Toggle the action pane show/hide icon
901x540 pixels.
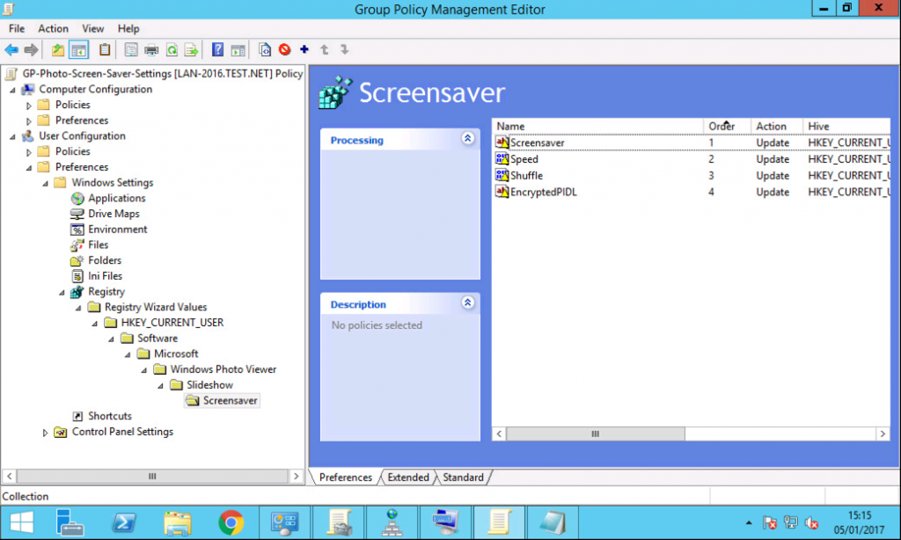[x=238, y=50]
